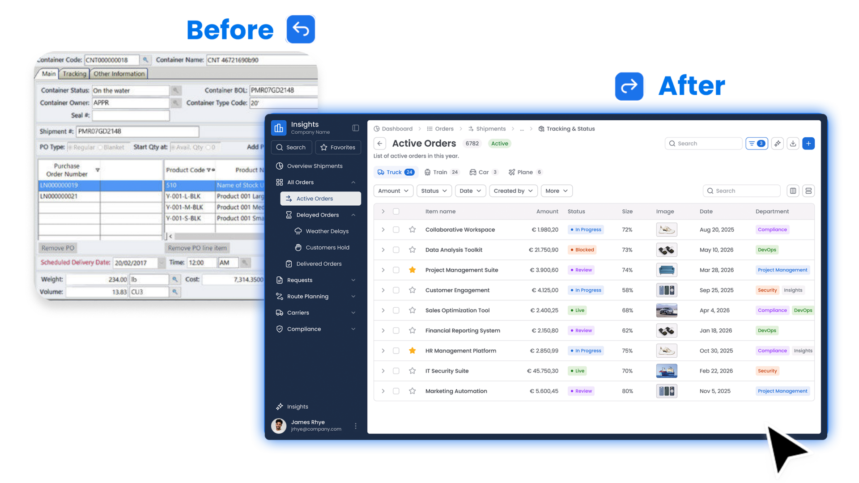Switch to the column layout view icon

(793, 191)
